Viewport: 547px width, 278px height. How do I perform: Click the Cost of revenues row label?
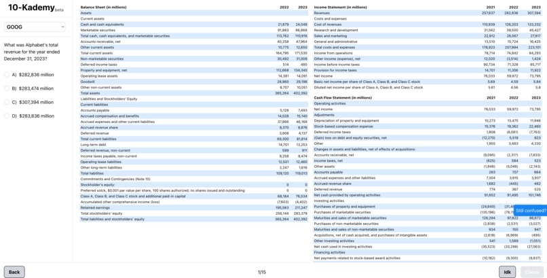coord(328,24)
